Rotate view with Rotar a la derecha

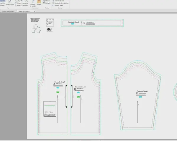[x=21, y=5]
